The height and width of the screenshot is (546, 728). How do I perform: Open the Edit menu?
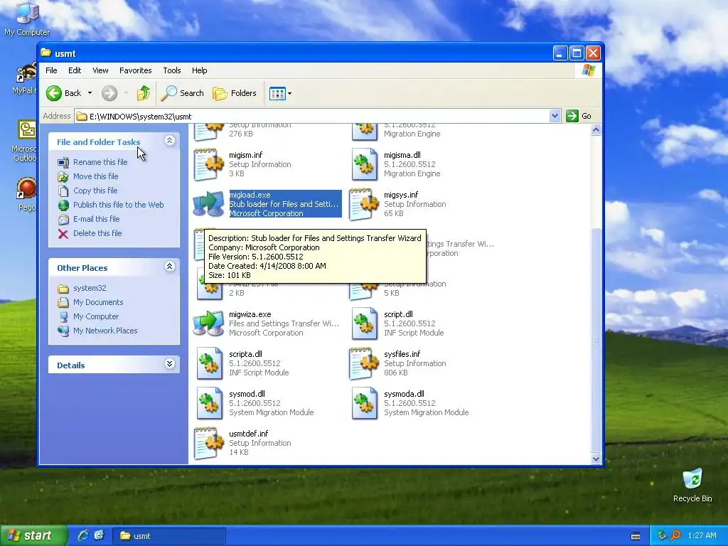(x=74, y=70)
